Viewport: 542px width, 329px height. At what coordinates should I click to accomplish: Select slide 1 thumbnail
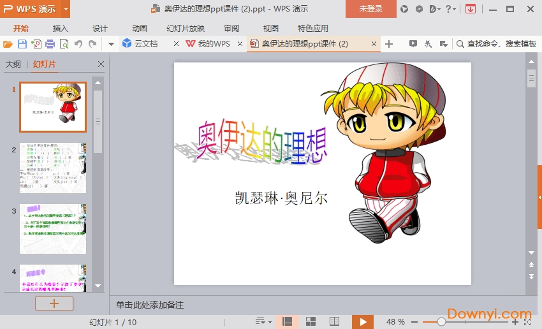[x=53, y=107]
